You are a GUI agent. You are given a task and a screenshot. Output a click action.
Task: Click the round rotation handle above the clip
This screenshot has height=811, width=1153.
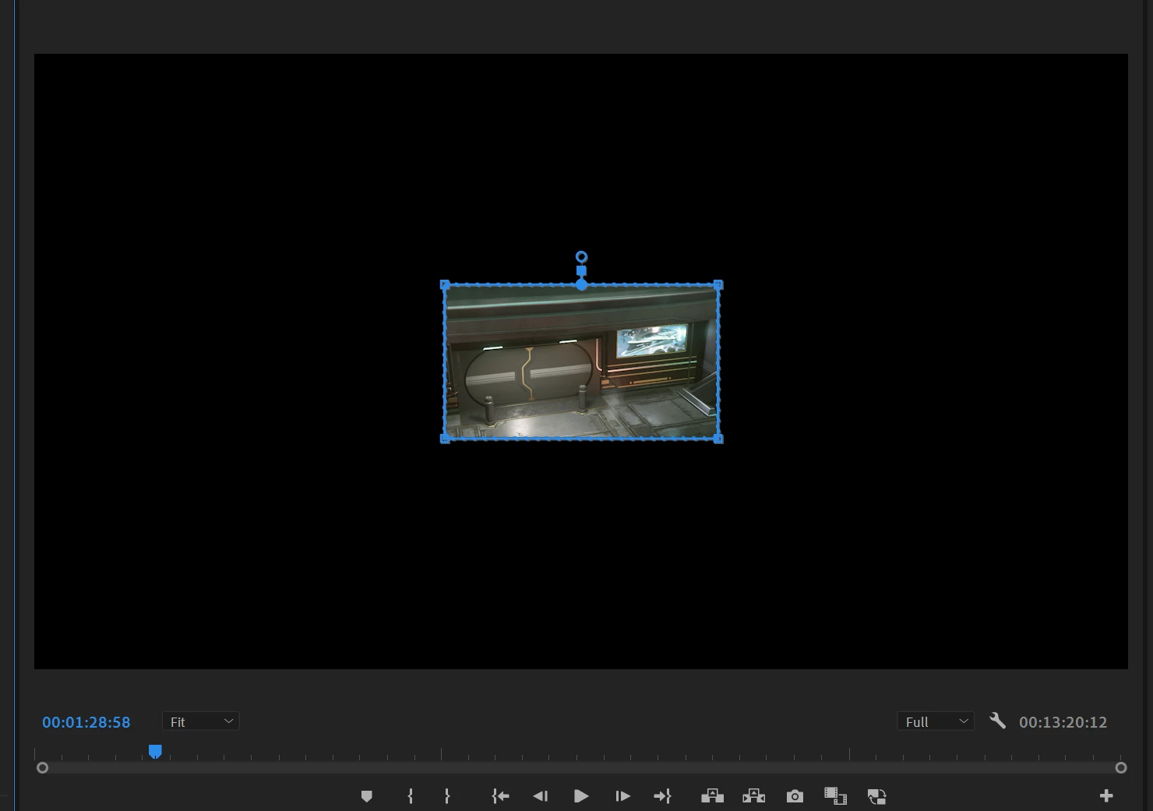(x=581, y=257)
